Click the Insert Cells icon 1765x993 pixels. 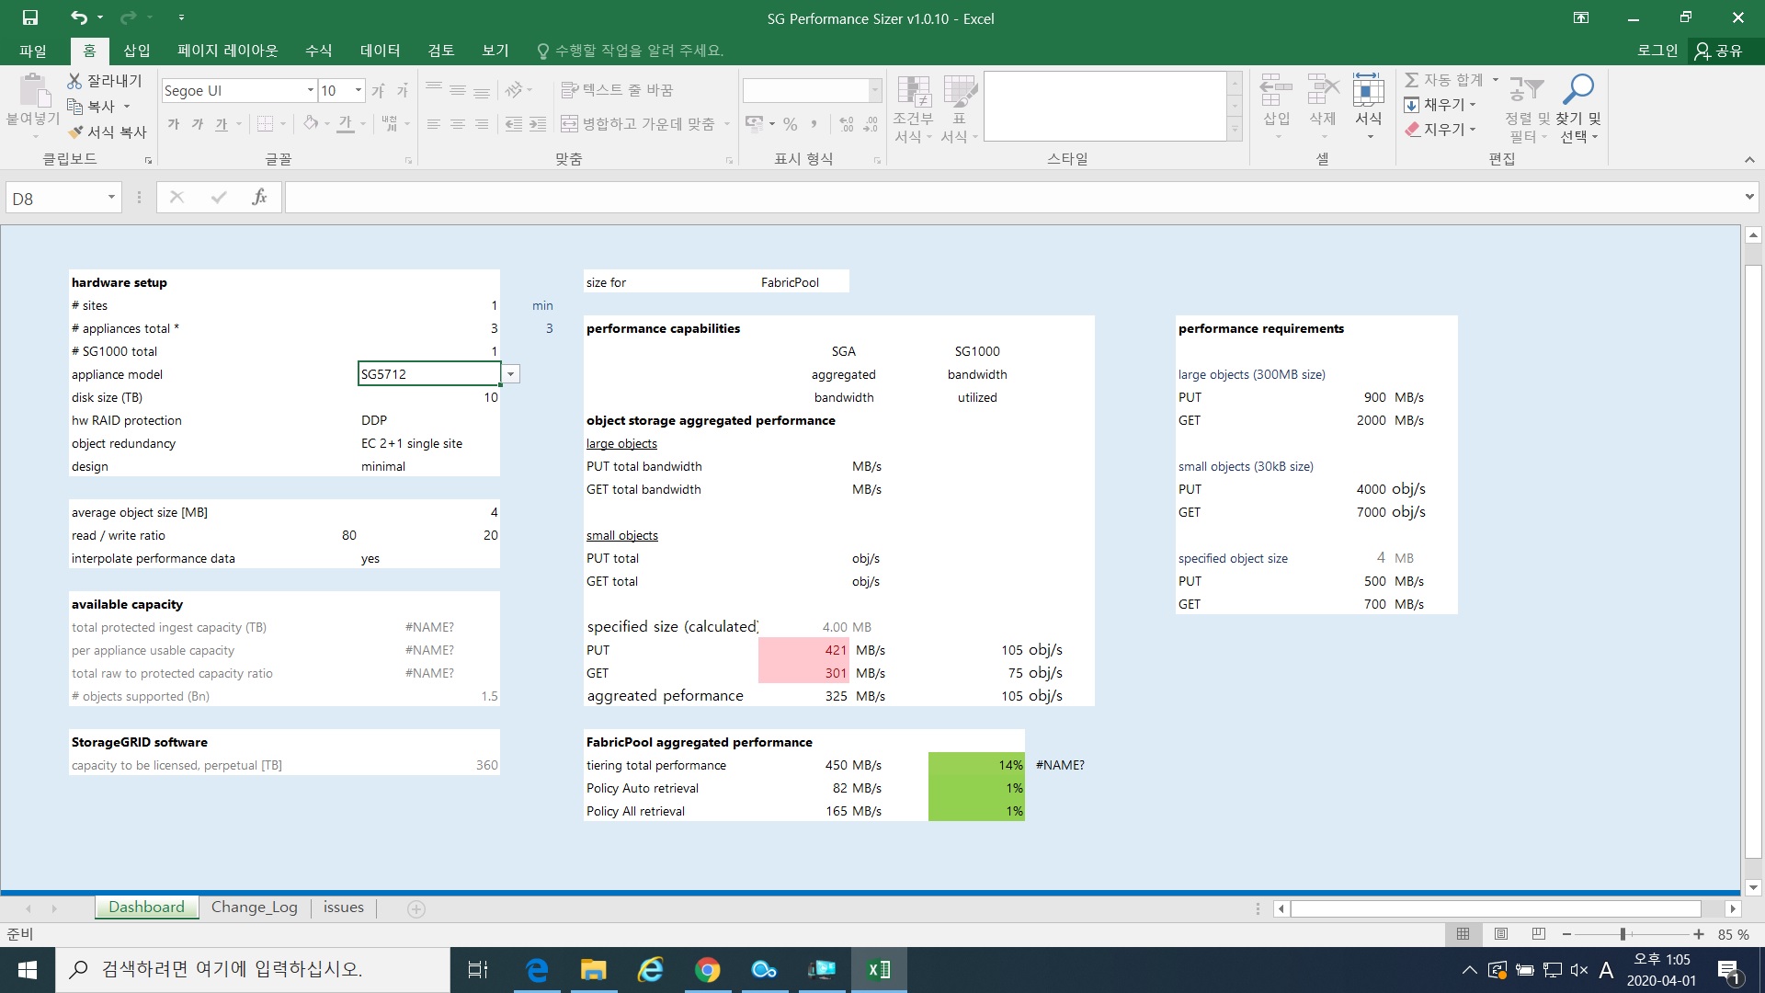(x=1276, y=92)
